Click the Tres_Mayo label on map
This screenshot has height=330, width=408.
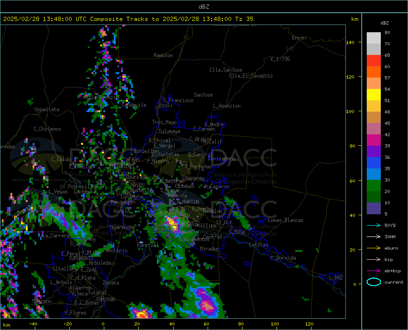coord(164,122)
